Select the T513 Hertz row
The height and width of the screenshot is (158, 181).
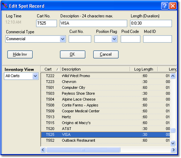105,117
